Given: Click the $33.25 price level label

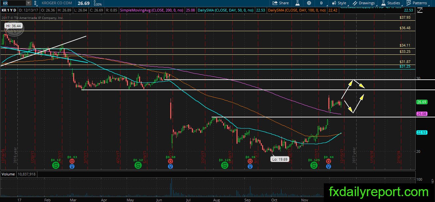Looking at the screenshot, I should point(405,51).
